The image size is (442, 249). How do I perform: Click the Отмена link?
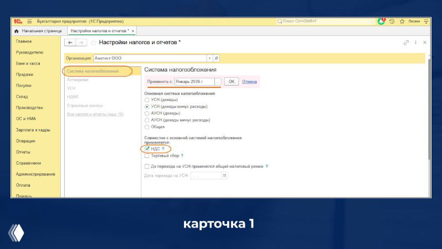250,82
